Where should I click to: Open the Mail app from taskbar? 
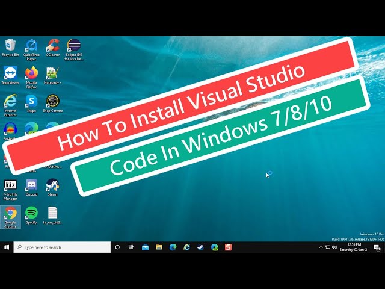pos(146,247)
